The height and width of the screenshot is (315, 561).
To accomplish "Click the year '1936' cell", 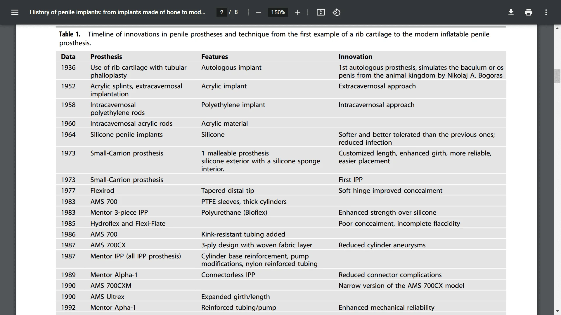I will point(68,67).
